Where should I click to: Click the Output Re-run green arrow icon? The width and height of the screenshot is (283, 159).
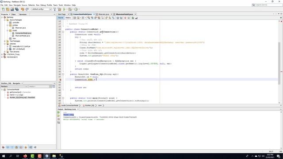coord(59,112)
